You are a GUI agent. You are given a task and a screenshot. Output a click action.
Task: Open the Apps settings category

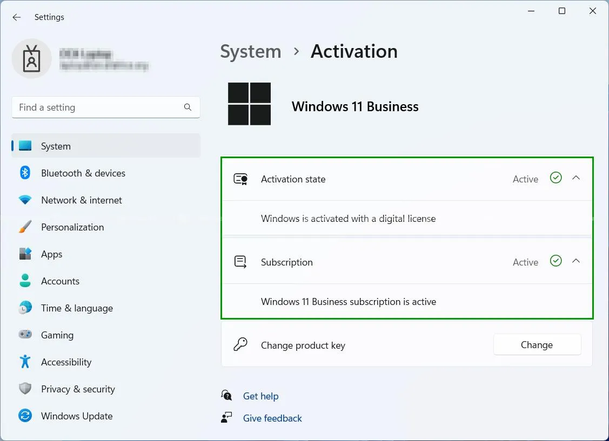(x=52, y=254)
